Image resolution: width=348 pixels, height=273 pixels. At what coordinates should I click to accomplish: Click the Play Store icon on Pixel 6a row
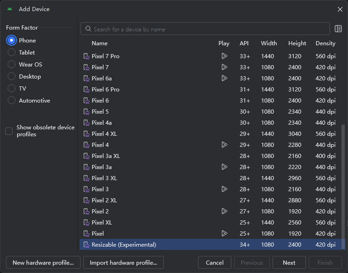tap(224, 79)
